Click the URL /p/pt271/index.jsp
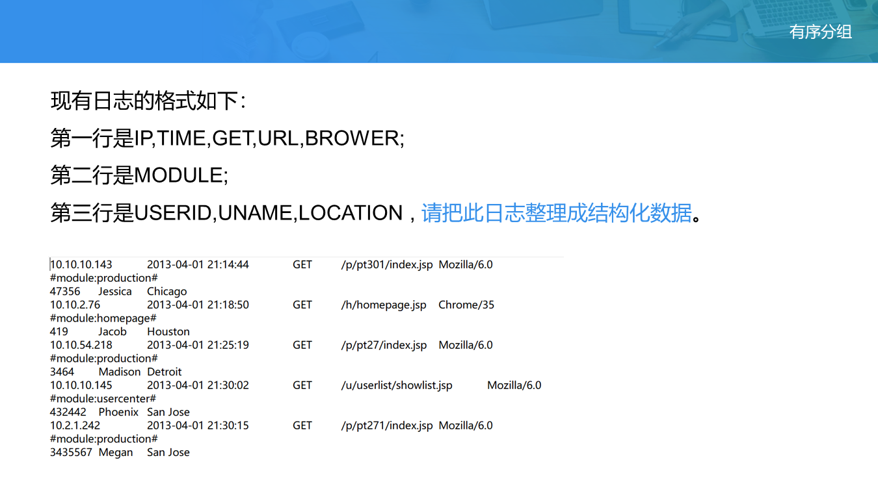The height and width of the screenshot is (493, 878). click(x=387, y=426)
